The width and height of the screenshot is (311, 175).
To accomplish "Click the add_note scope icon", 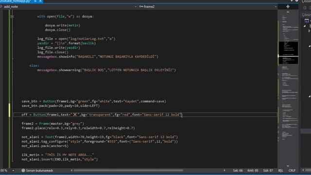I will coord(1,6).
